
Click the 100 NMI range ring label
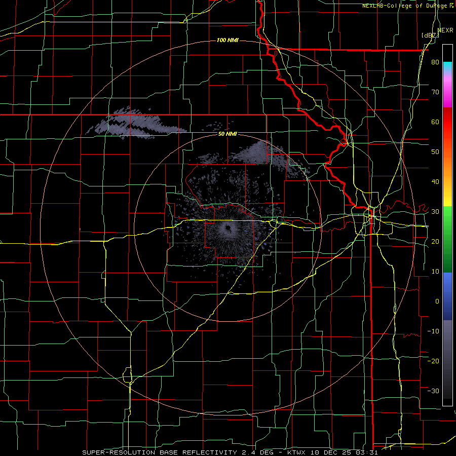pyautogui.click(x=227, y=40)
